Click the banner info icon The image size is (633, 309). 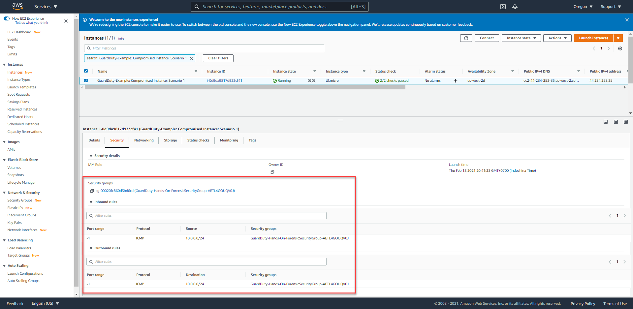[85, 20]
